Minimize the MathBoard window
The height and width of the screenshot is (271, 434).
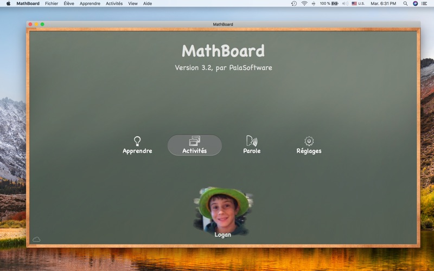[36, 24]
